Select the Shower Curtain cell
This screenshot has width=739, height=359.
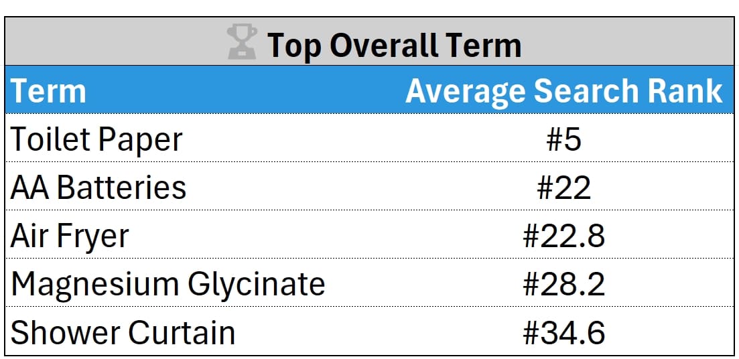click(x=123, y=333)
